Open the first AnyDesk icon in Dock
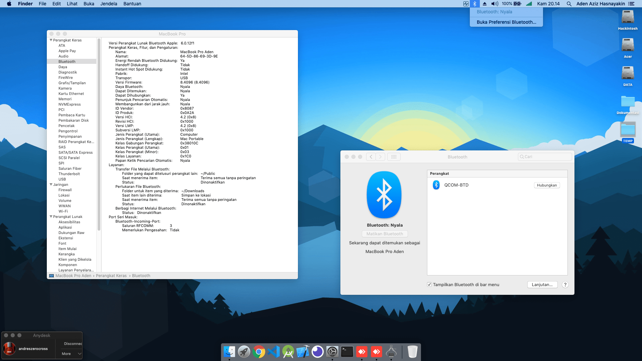The width and height of the screenshot is (642, 361). (x=362, y=352)
